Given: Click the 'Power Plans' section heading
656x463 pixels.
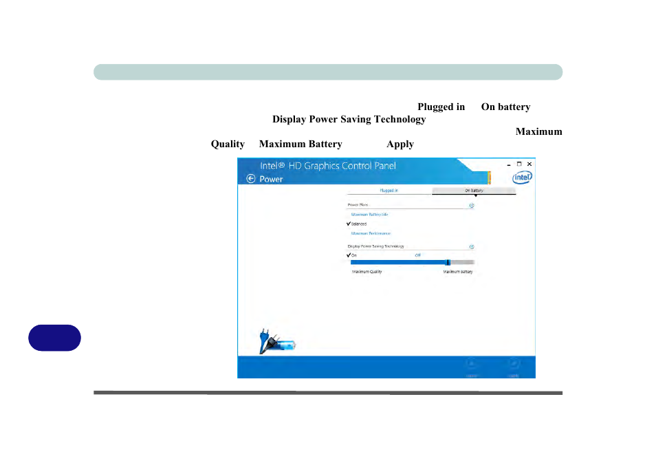Looking at the screenshot, I should (358, 205).
